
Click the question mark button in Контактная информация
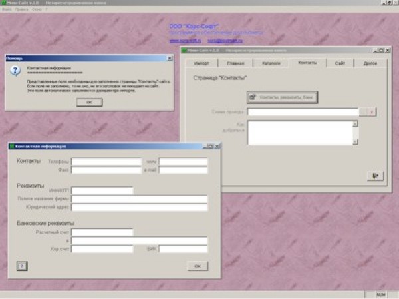click(22, 266)
